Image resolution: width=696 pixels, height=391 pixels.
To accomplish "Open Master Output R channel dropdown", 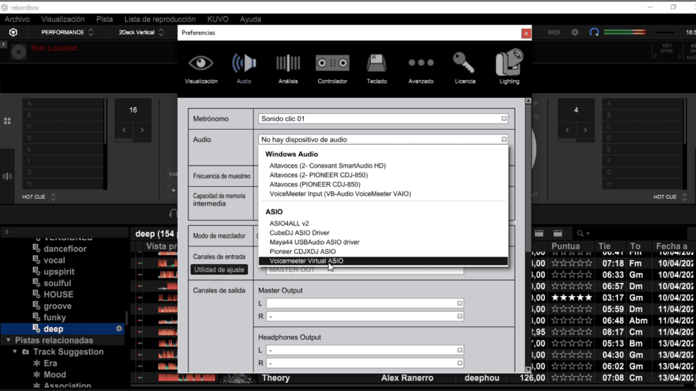I will point(365,316).
